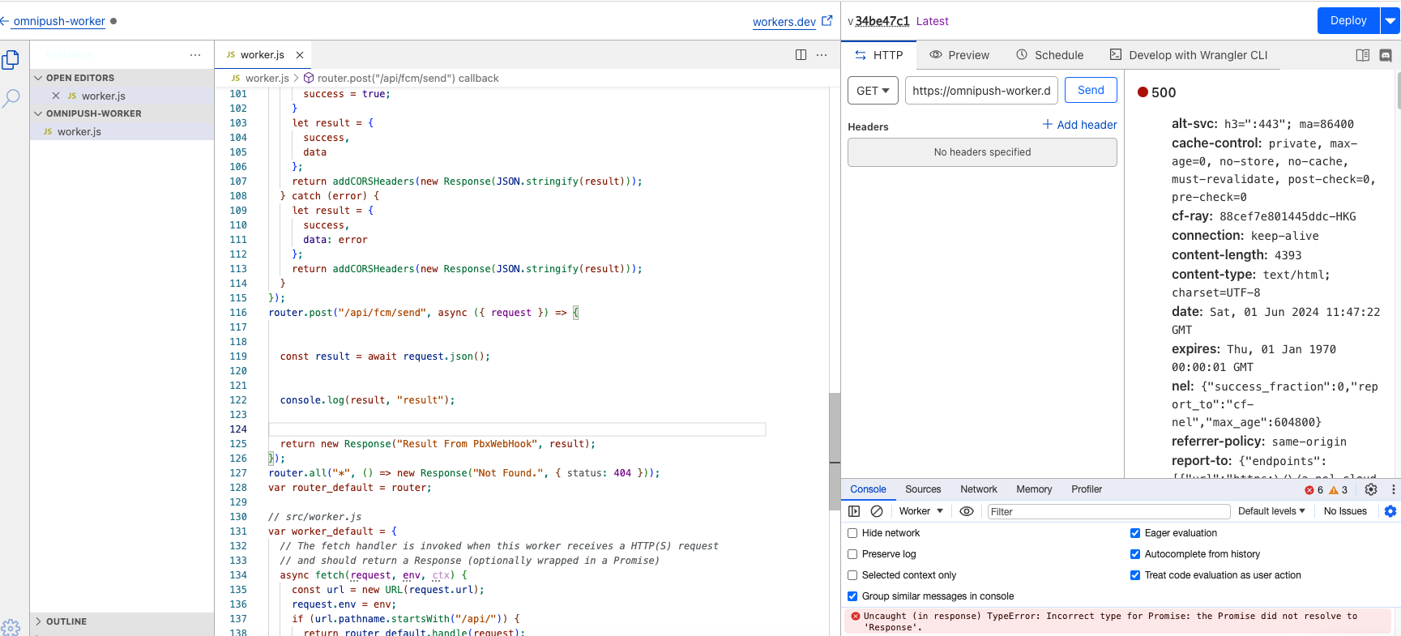Screen dimensions: 1401x636
Task: Open the workers.dev external link icon
Action: pos(827,21)
